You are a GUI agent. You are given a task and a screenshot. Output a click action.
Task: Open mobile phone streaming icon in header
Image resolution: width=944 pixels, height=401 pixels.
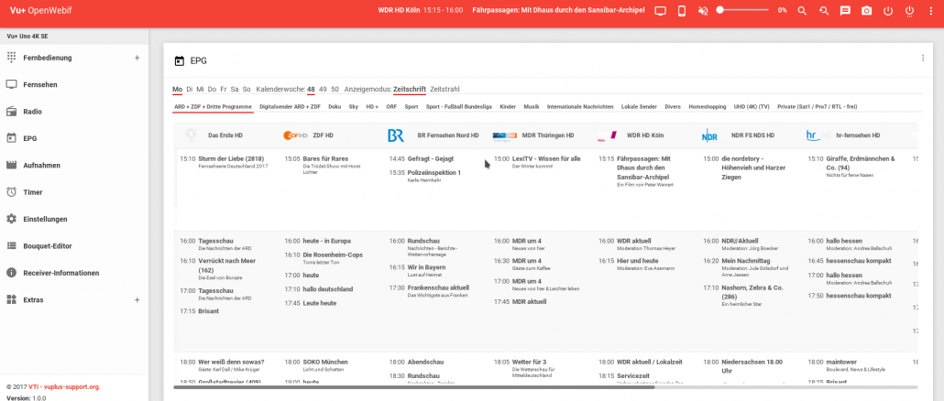pos(682,10)
